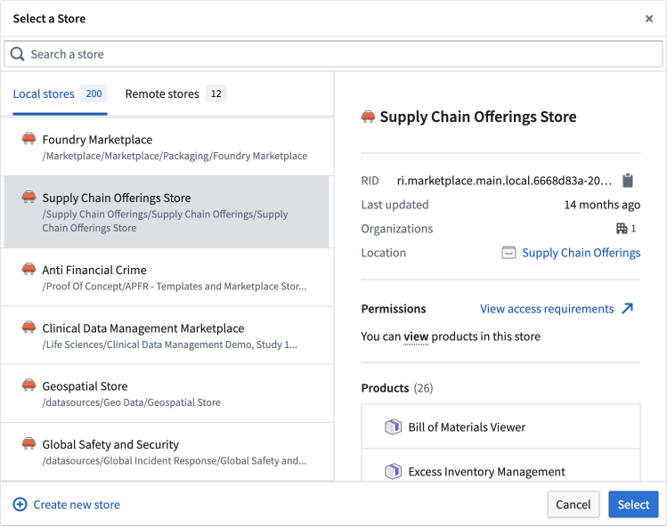Click the Geospatial Store icon
667x527 pixels.
28,385
